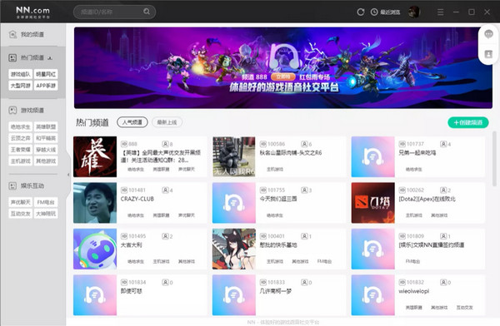Filter by 主机游戏 tag in sidebar
The image size is (500, 326).
point(20,161)
